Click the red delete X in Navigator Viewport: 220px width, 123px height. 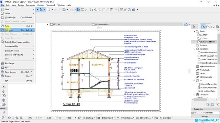218,104
